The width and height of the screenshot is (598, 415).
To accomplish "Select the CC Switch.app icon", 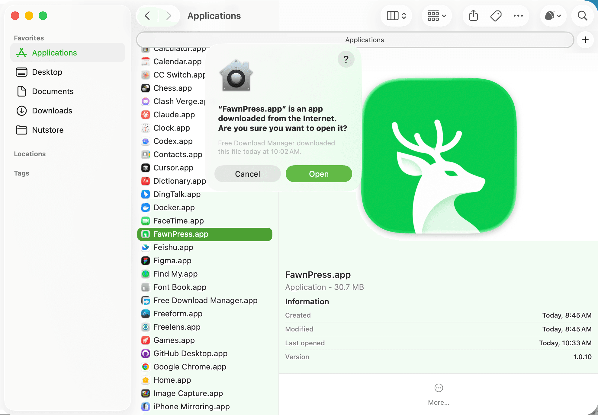I will (x=146, y=75).
